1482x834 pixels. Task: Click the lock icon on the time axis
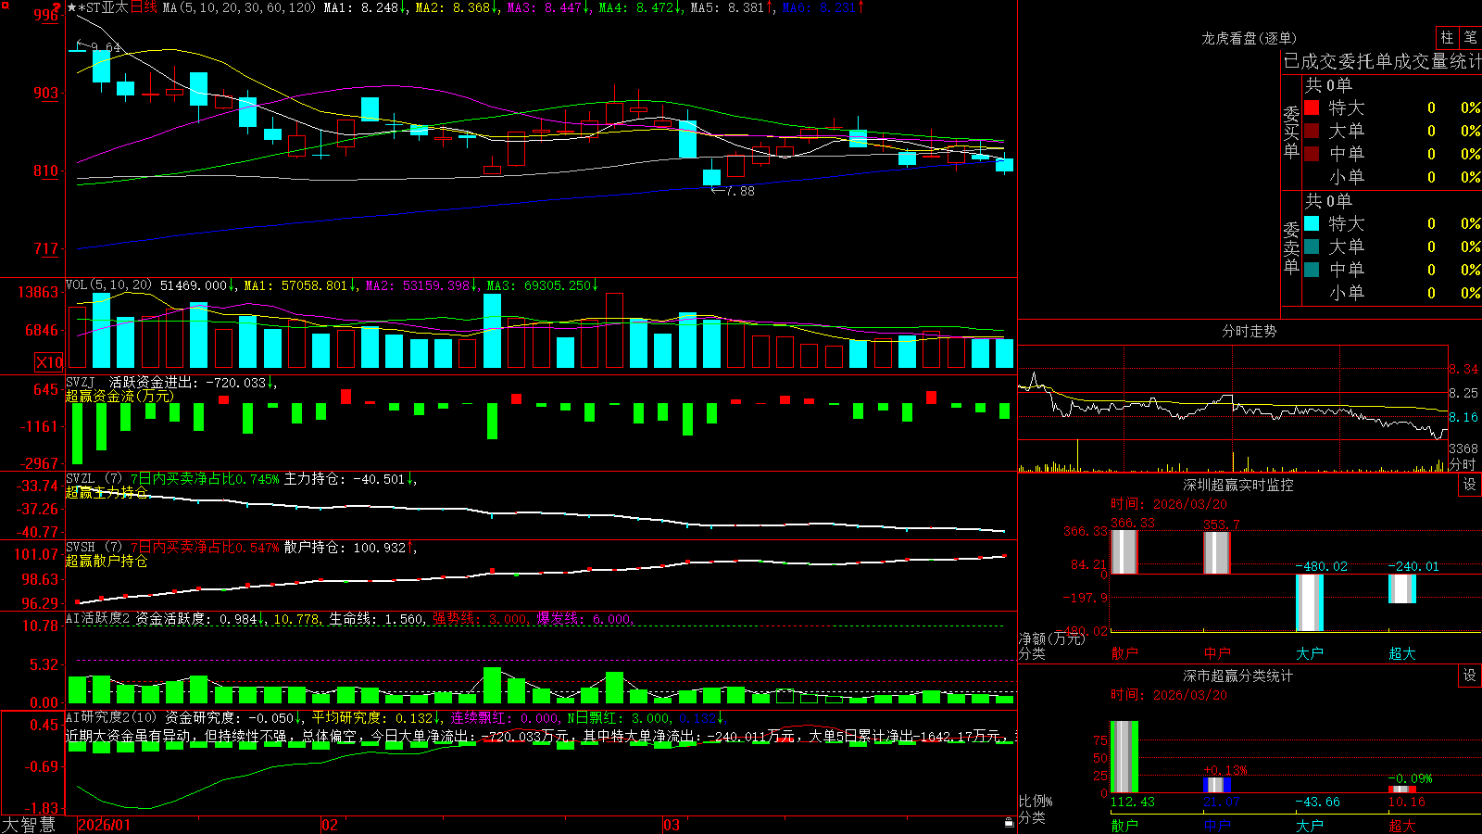click(1009, 822)
